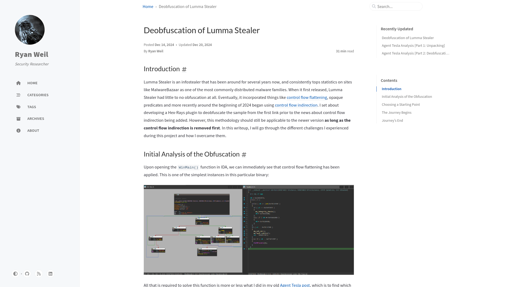Click the Recently Updated panel heading

[x=397, y=29]
